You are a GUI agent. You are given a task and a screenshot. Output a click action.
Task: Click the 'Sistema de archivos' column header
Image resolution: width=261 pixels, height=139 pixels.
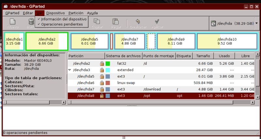point(123,56)
